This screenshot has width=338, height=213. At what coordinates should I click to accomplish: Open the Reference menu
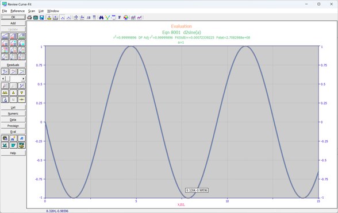17,11
